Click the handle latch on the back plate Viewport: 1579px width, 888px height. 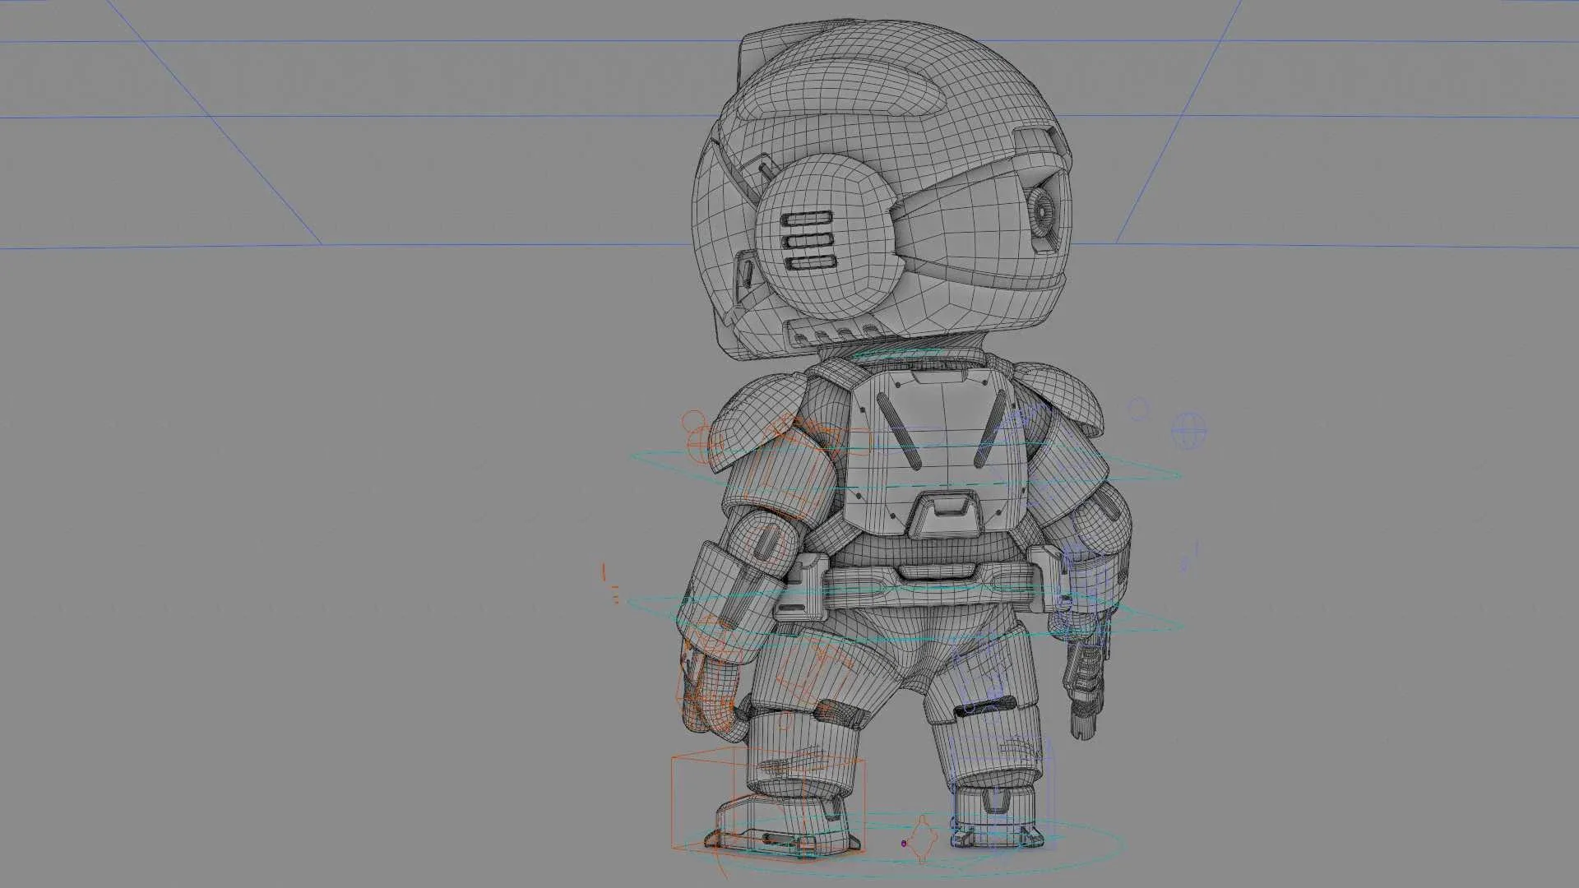[x=944, y=515]
